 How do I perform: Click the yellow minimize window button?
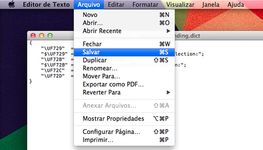[41, 36]
